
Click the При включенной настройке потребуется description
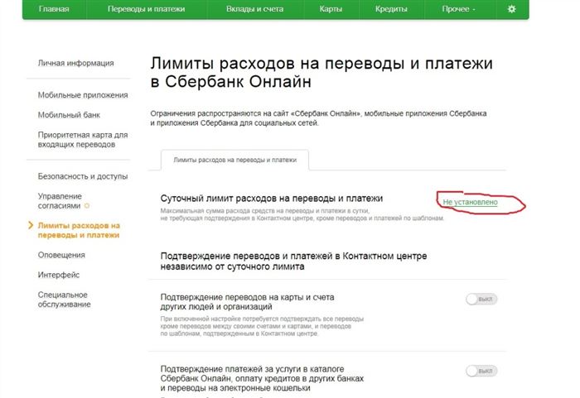262,326
